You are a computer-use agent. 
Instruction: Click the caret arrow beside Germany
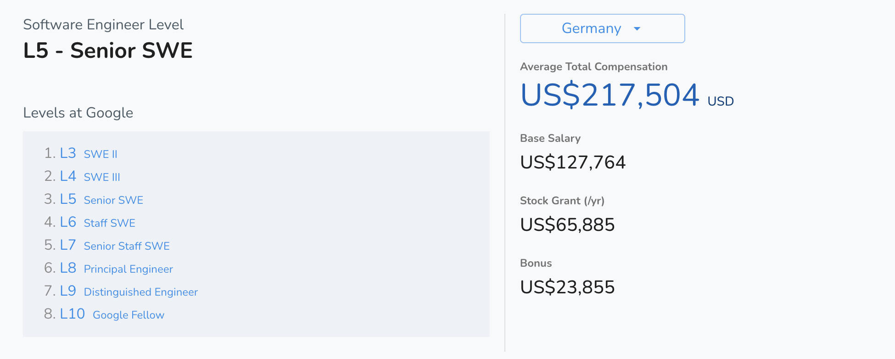click(x=637, y=29)
